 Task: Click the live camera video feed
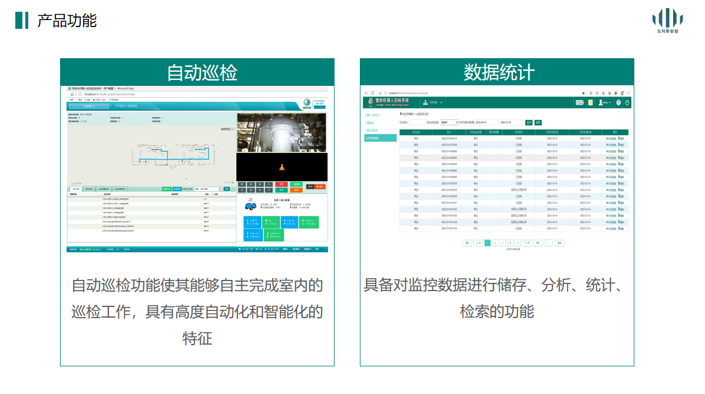tap(282, 132)
